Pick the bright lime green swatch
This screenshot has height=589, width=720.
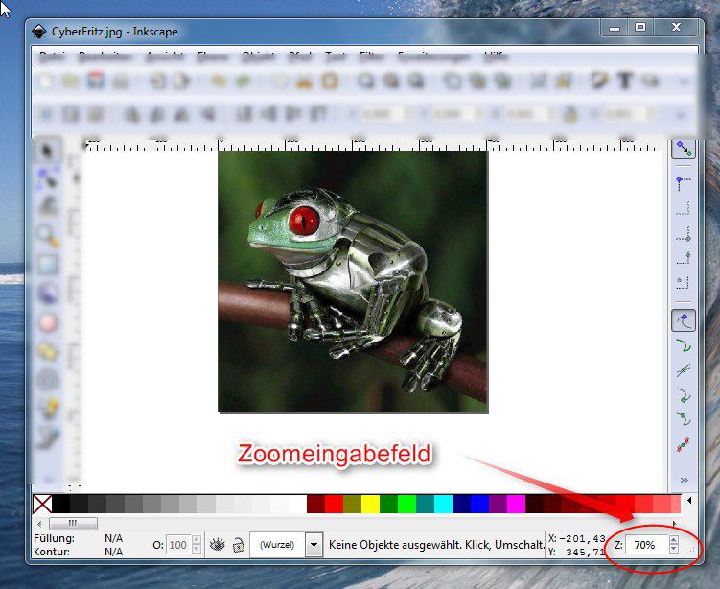(406, 504)
